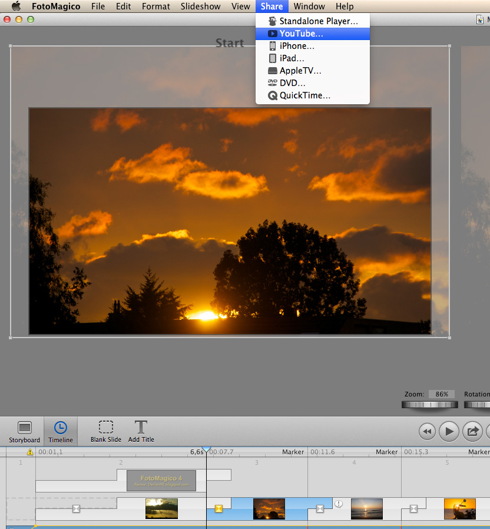Open the Help menu
The width and height of the screenshot is (490, 529).
click(345, 6)
